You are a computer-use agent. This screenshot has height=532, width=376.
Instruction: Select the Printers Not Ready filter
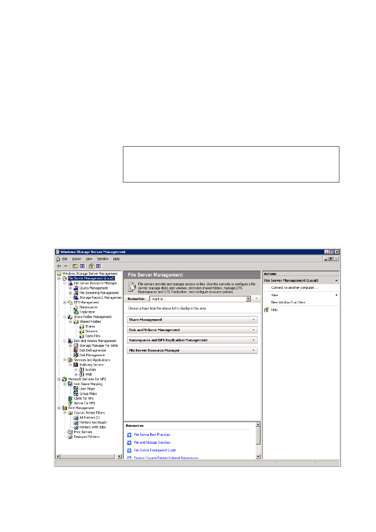point(93,422)
